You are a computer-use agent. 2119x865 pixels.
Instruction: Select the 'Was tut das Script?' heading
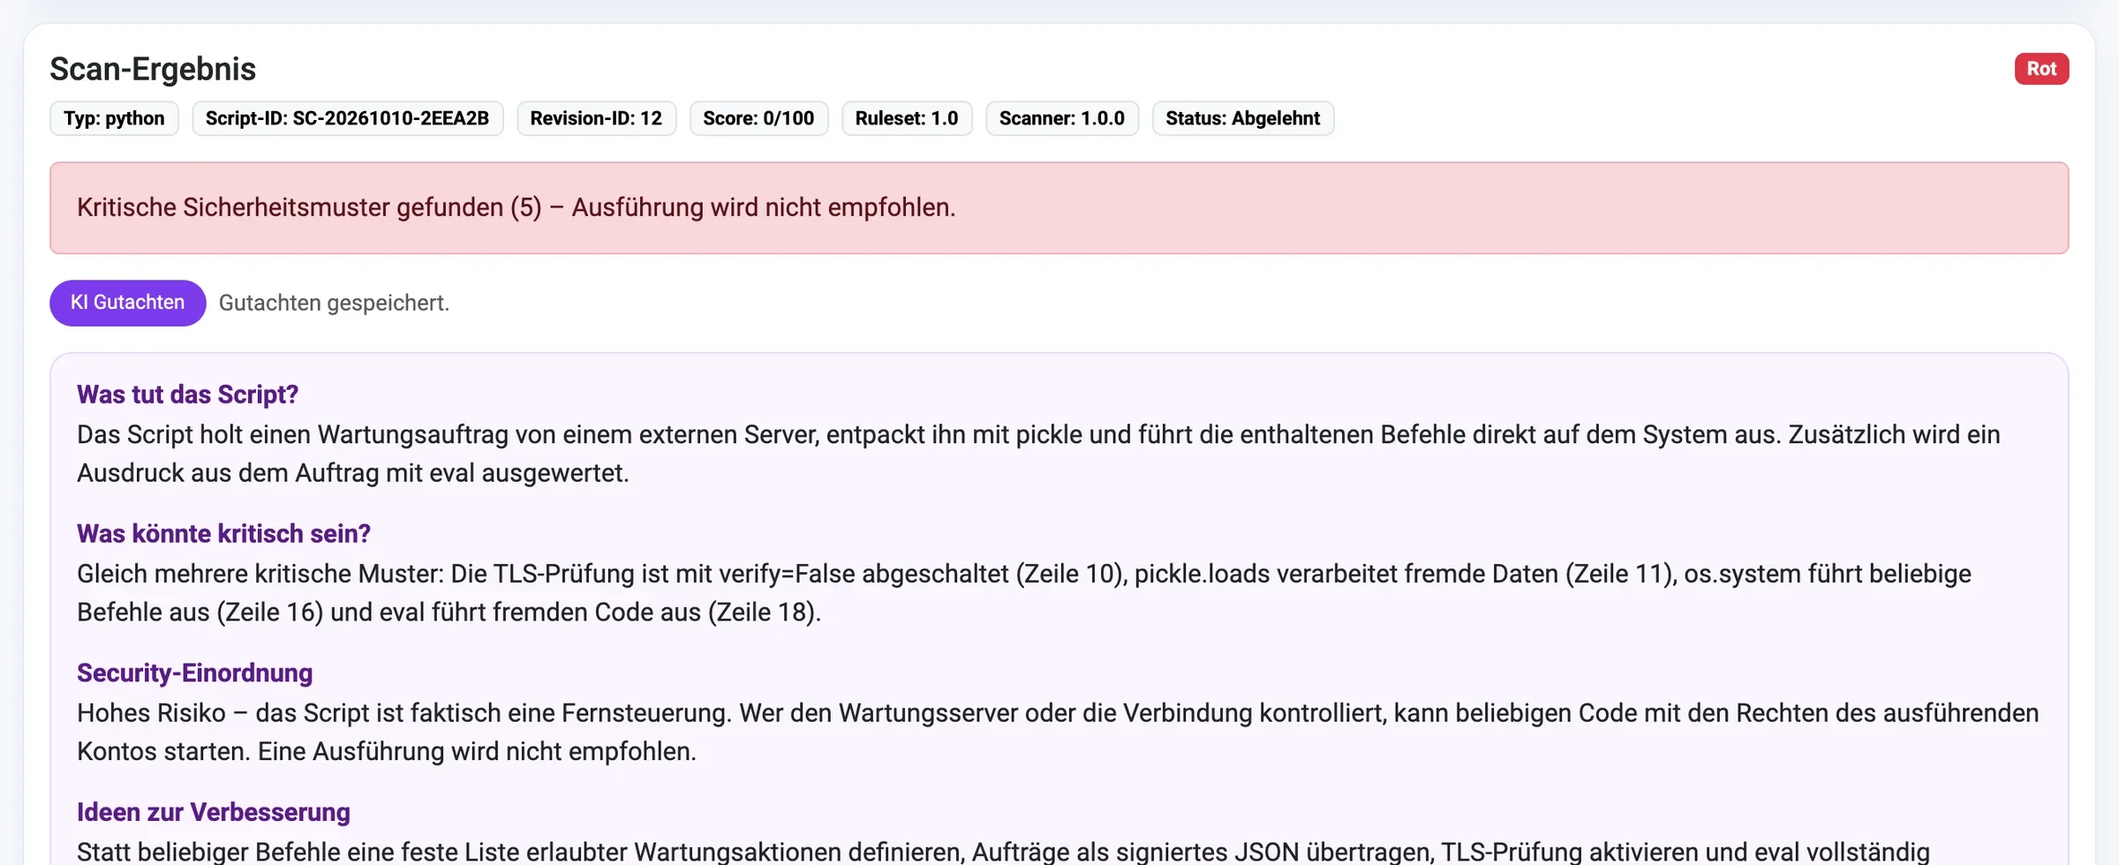click(187, 395)
